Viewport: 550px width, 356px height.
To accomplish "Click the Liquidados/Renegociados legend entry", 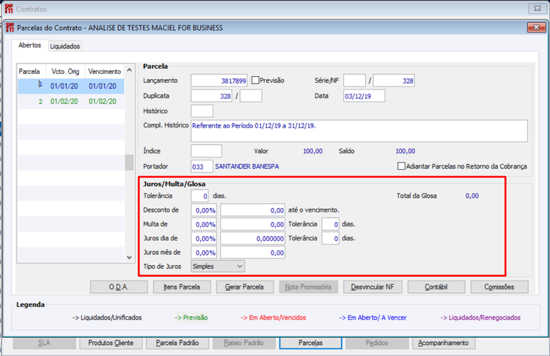I will pyautogui.click(x=480, y=318).
